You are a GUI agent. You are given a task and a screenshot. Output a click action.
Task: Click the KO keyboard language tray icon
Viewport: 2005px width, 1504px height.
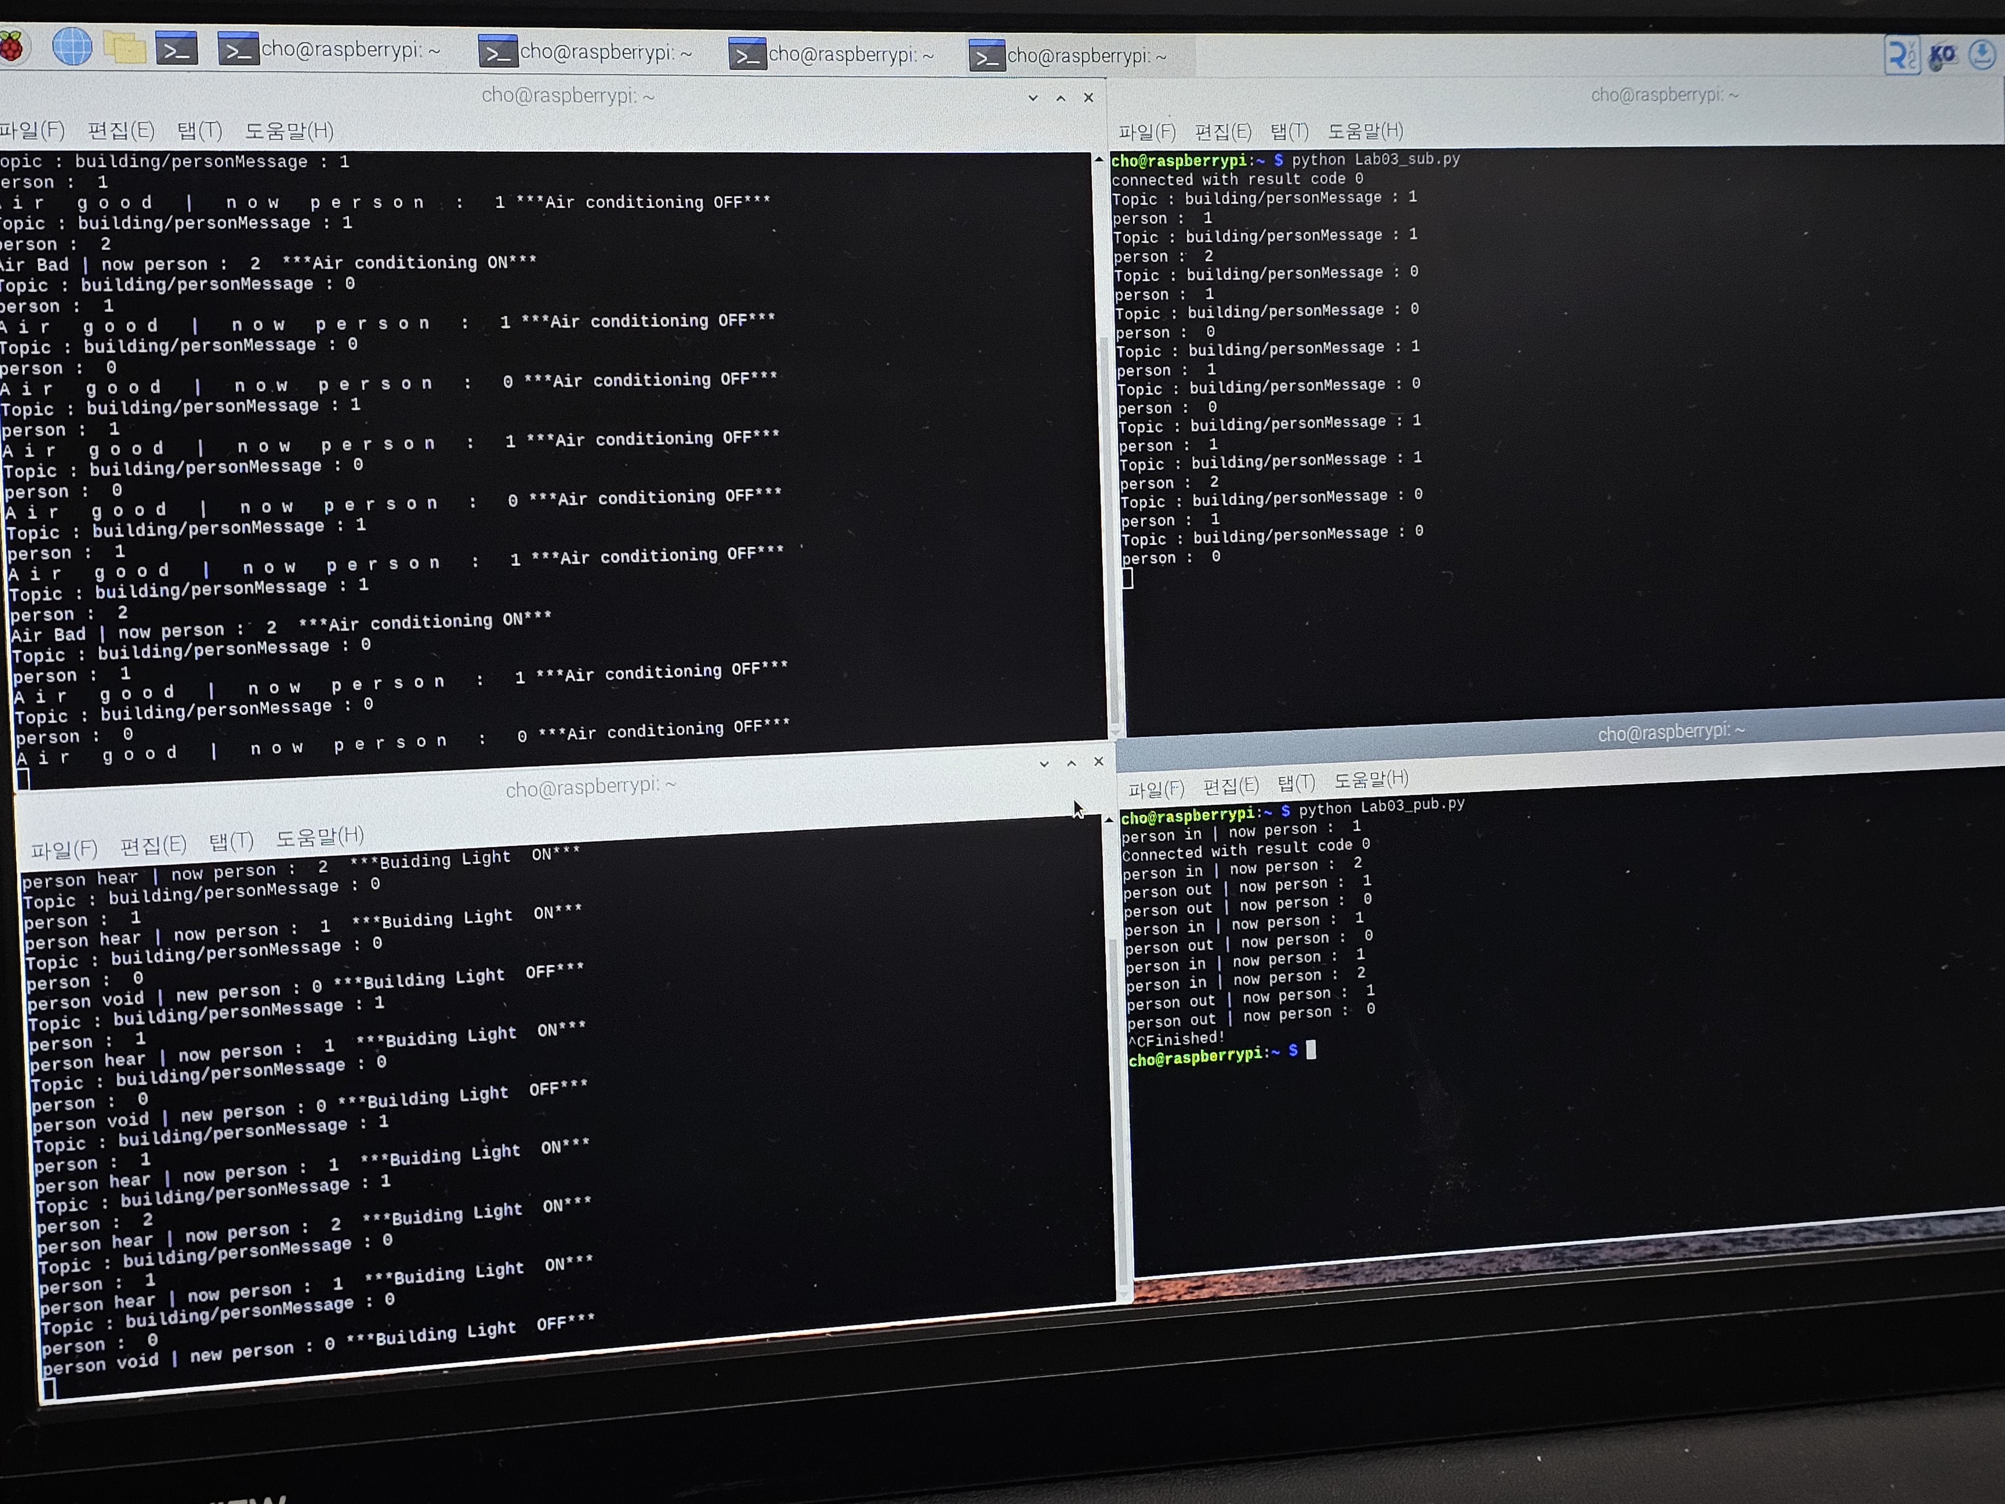[1941, 55]
